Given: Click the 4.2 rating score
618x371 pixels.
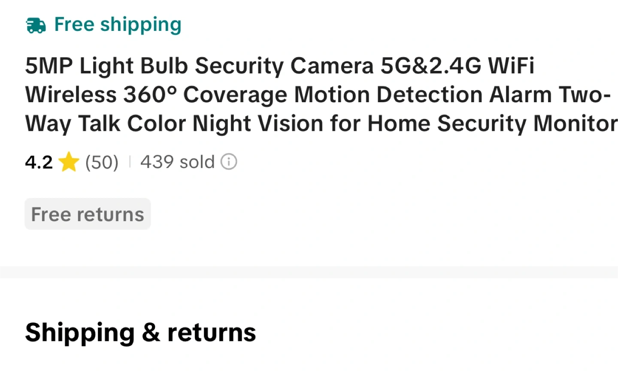Looking at the screenshot, I should pyautogui.click(x=39, y=162).
